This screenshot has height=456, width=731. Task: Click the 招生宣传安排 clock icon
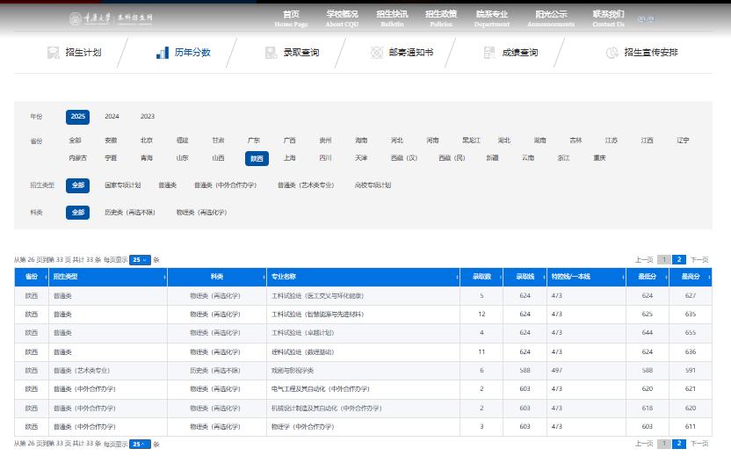tap(612, 53)
